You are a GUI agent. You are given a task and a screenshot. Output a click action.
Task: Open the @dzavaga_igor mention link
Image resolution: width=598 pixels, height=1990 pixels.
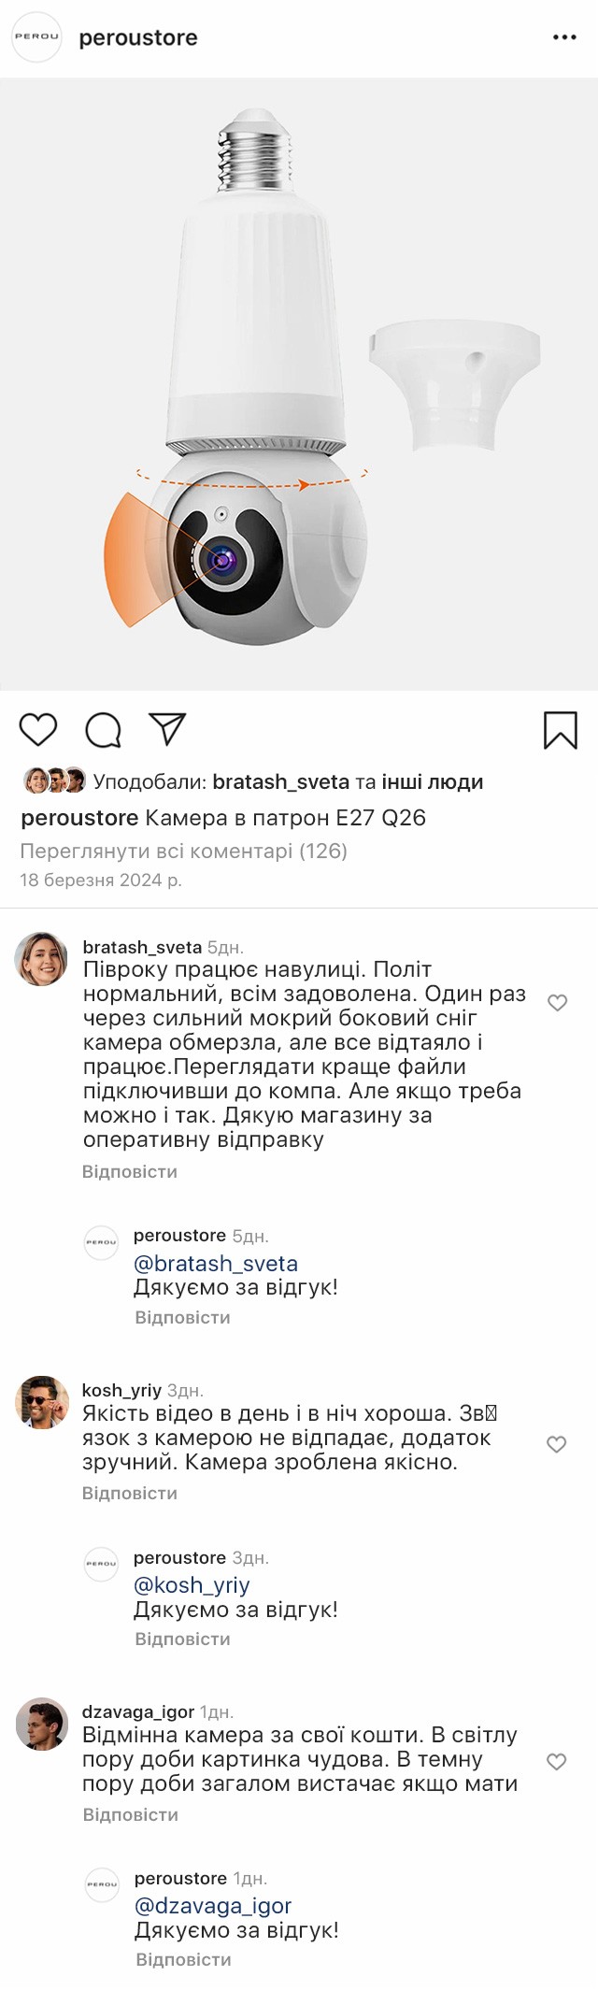[213, 1905]
